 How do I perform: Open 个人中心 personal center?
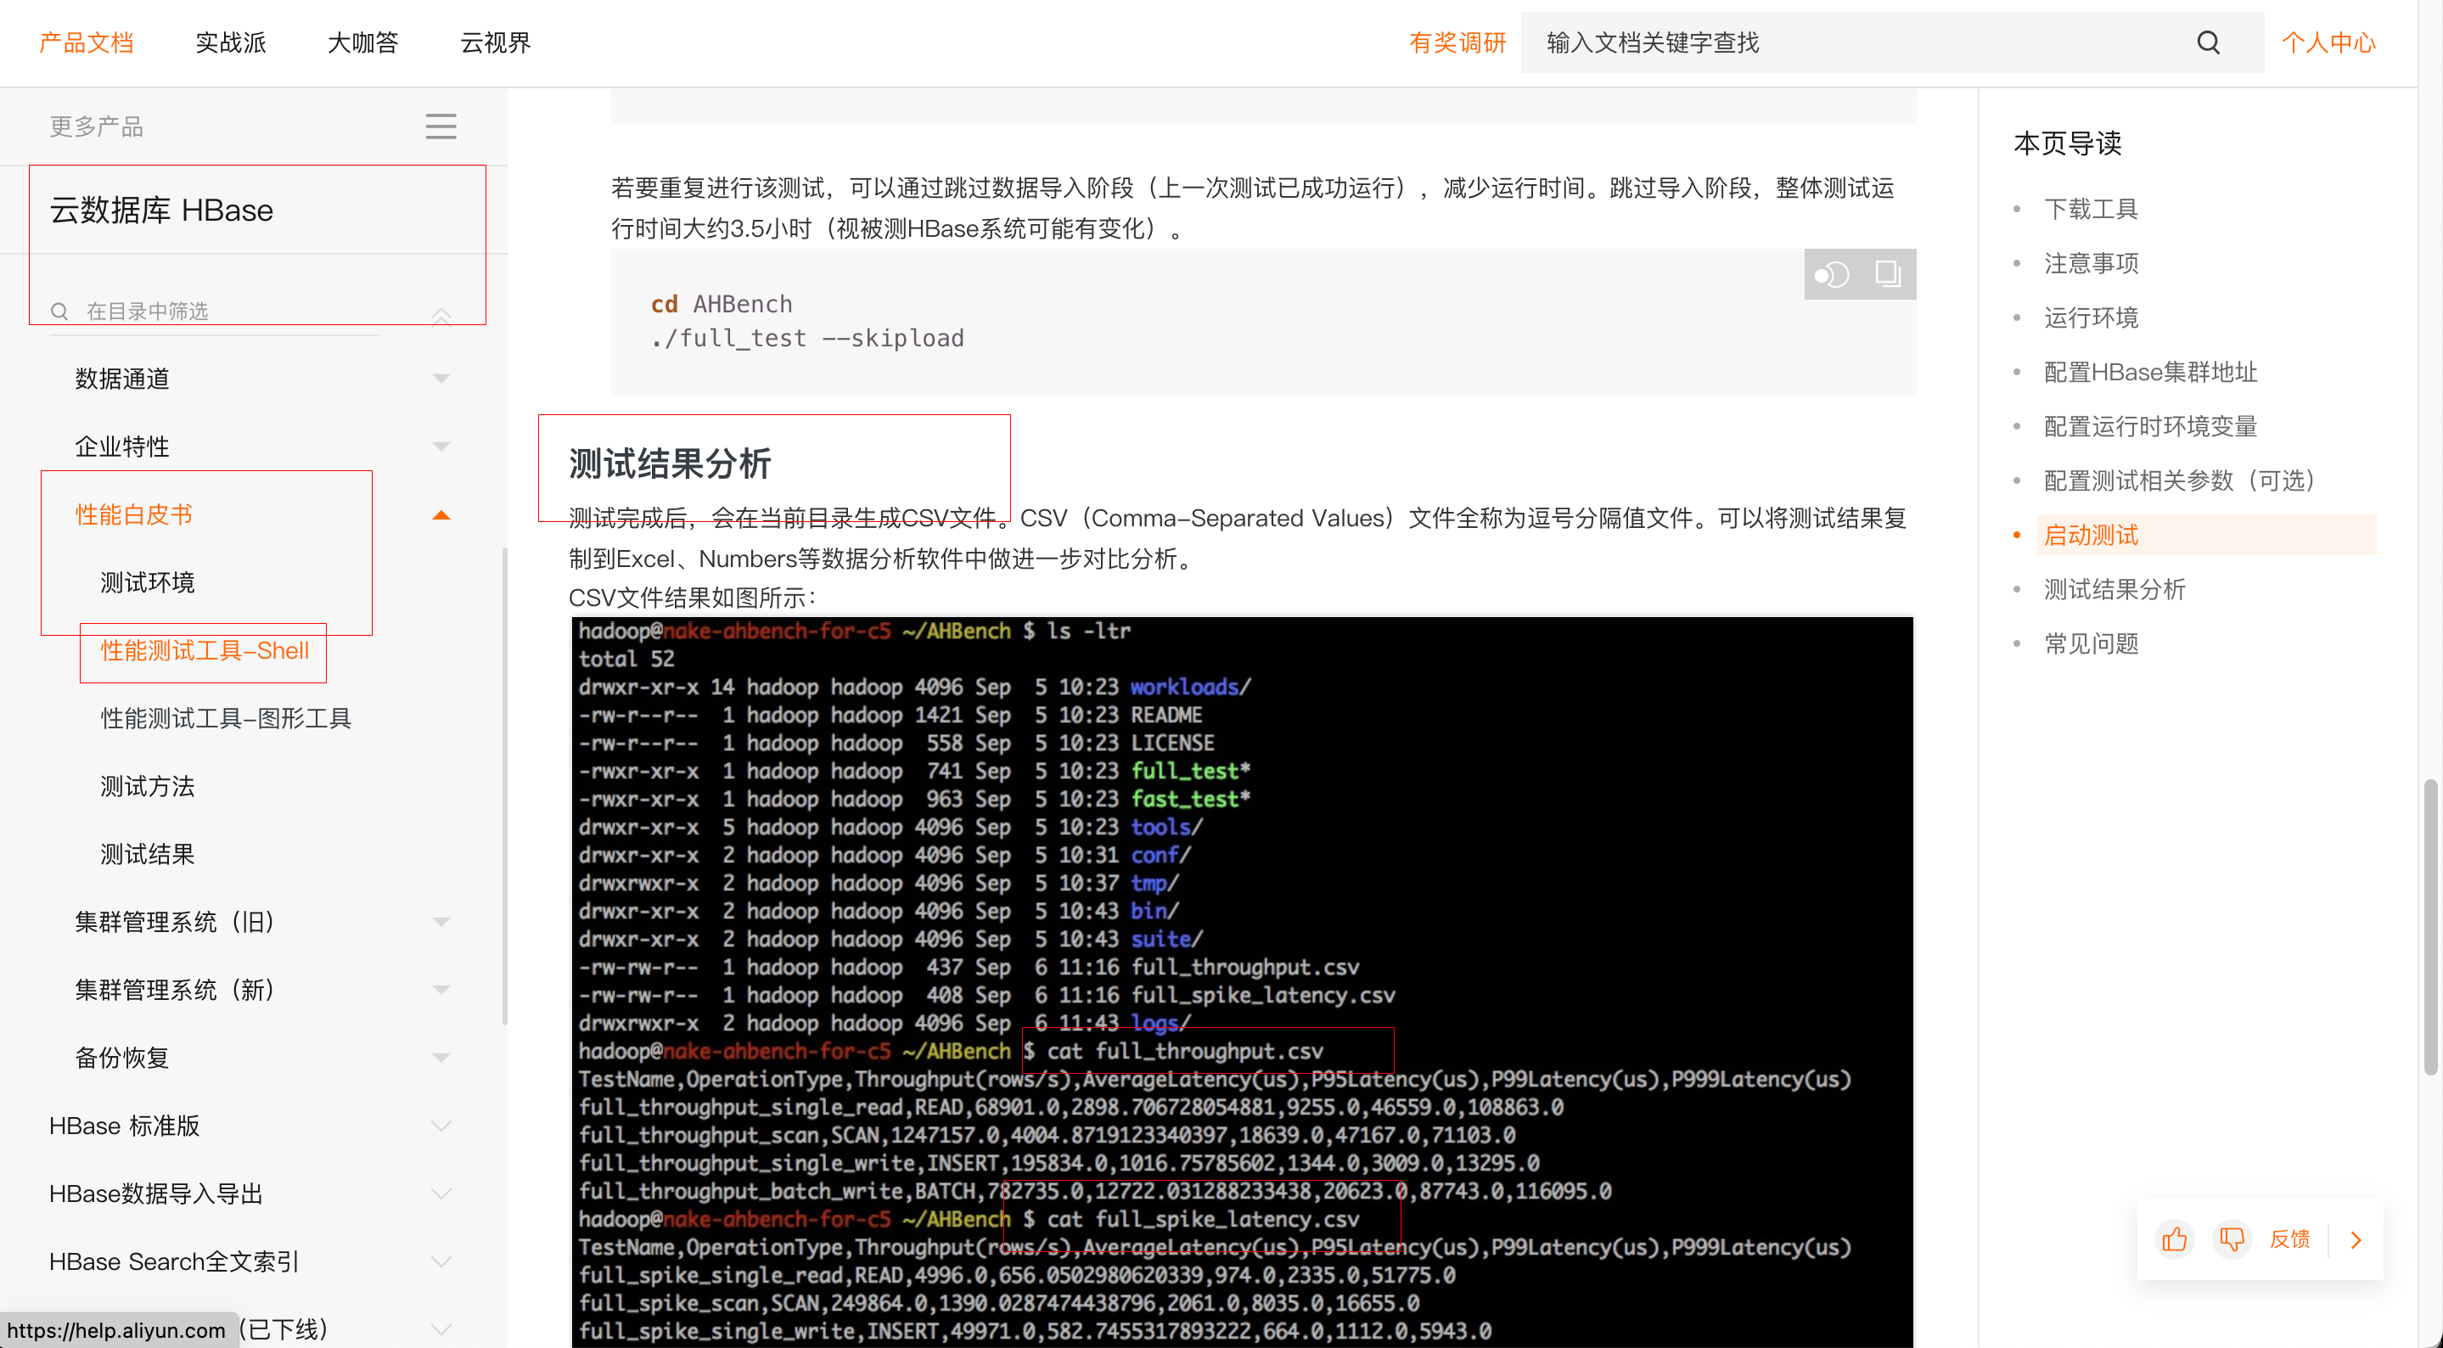coord(2328,42)
